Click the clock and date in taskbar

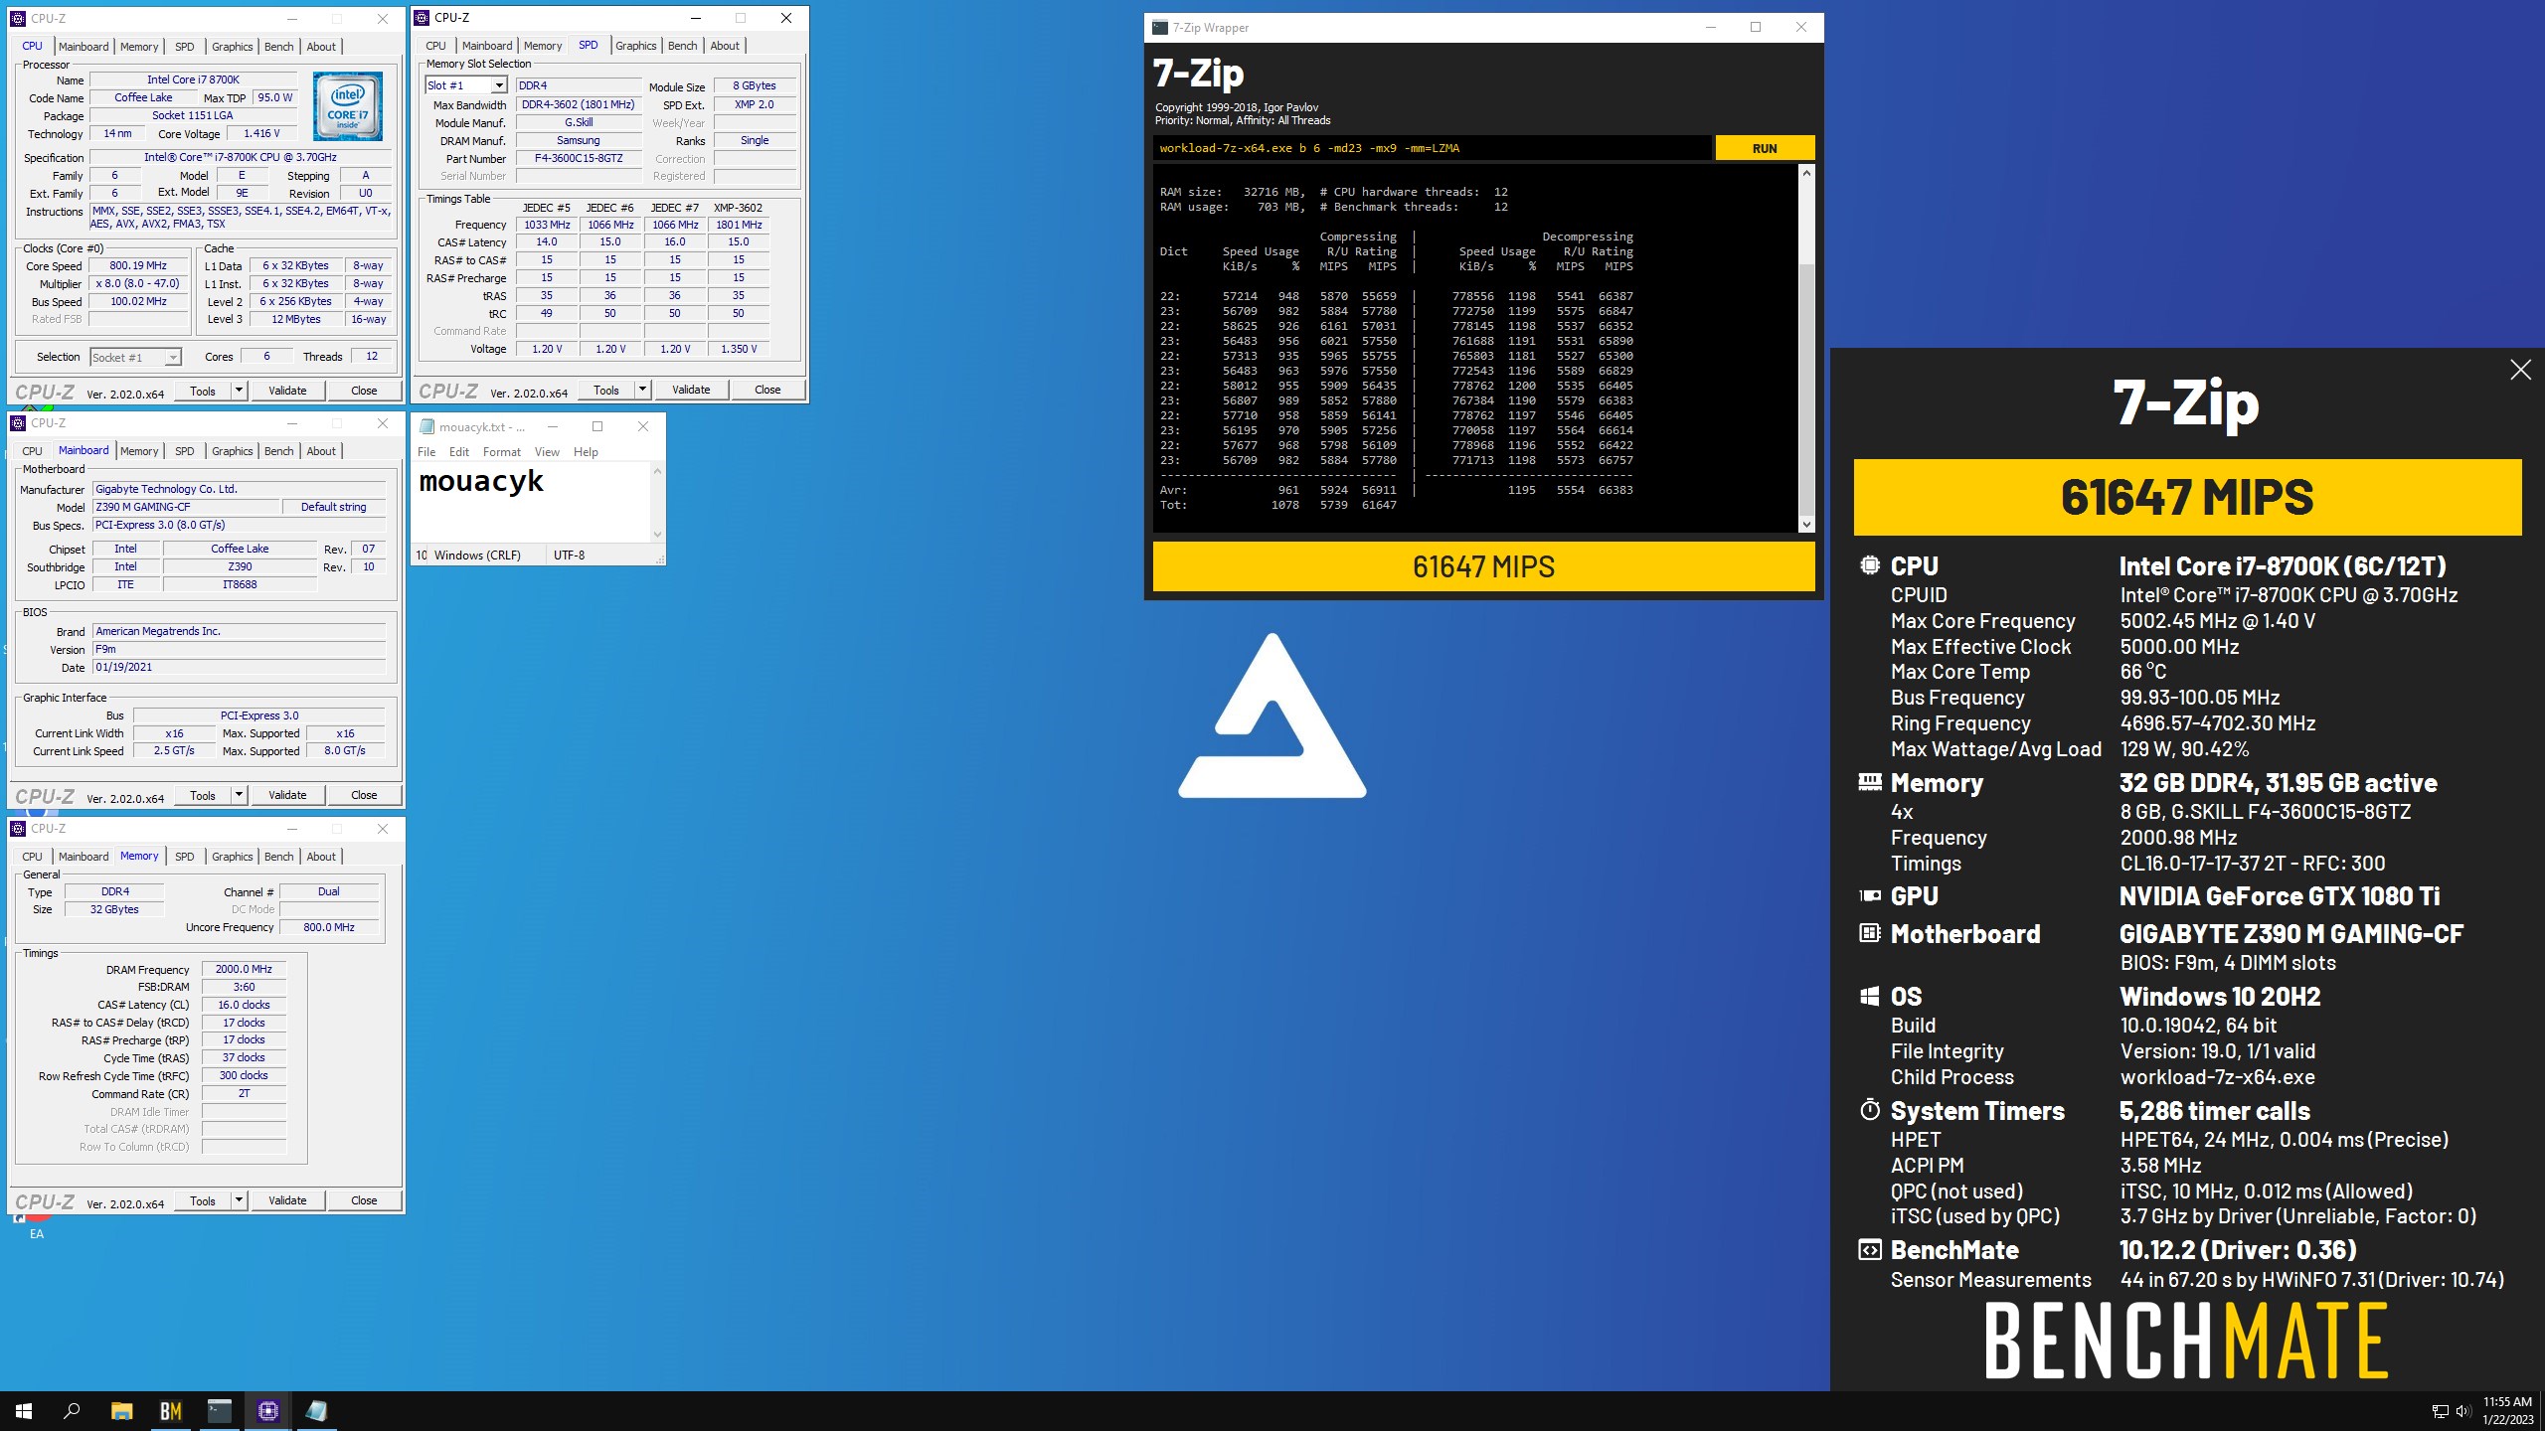[x=2507, y=1410]
